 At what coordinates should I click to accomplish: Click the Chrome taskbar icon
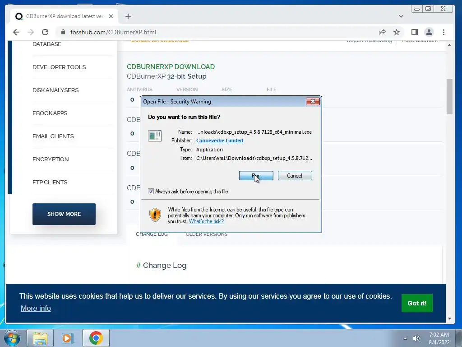pos(96,338)
